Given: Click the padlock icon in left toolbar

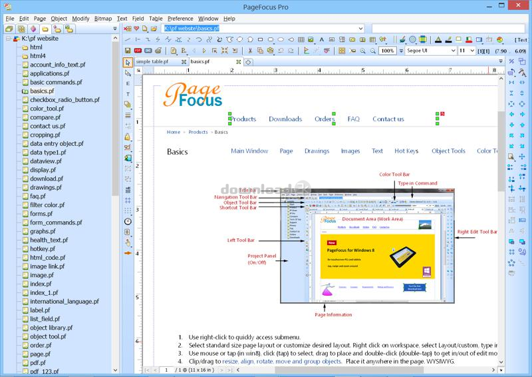Looking at the screenshot, I should click(x=128, y=137).
